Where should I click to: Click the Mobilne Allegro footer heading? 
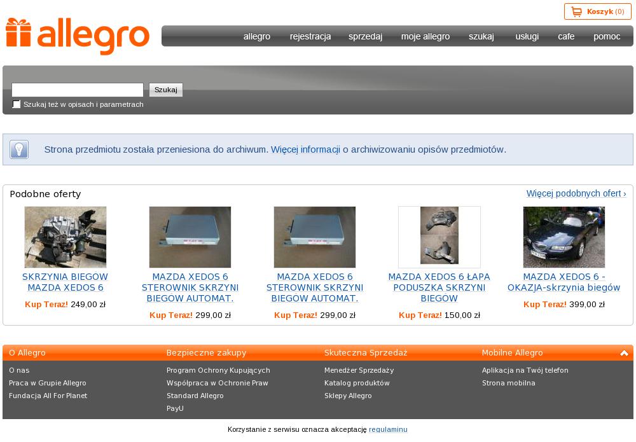pos(512,353)
